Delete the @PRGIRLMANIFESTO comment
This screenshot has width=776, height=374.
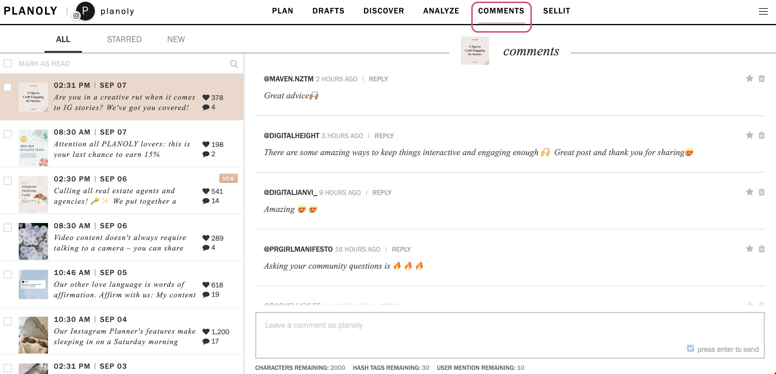pos(762,249)
